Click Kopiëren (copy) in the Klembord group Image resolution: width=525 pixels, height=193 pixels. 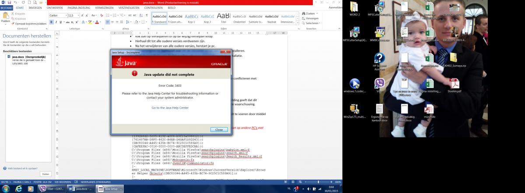point(18,19)
